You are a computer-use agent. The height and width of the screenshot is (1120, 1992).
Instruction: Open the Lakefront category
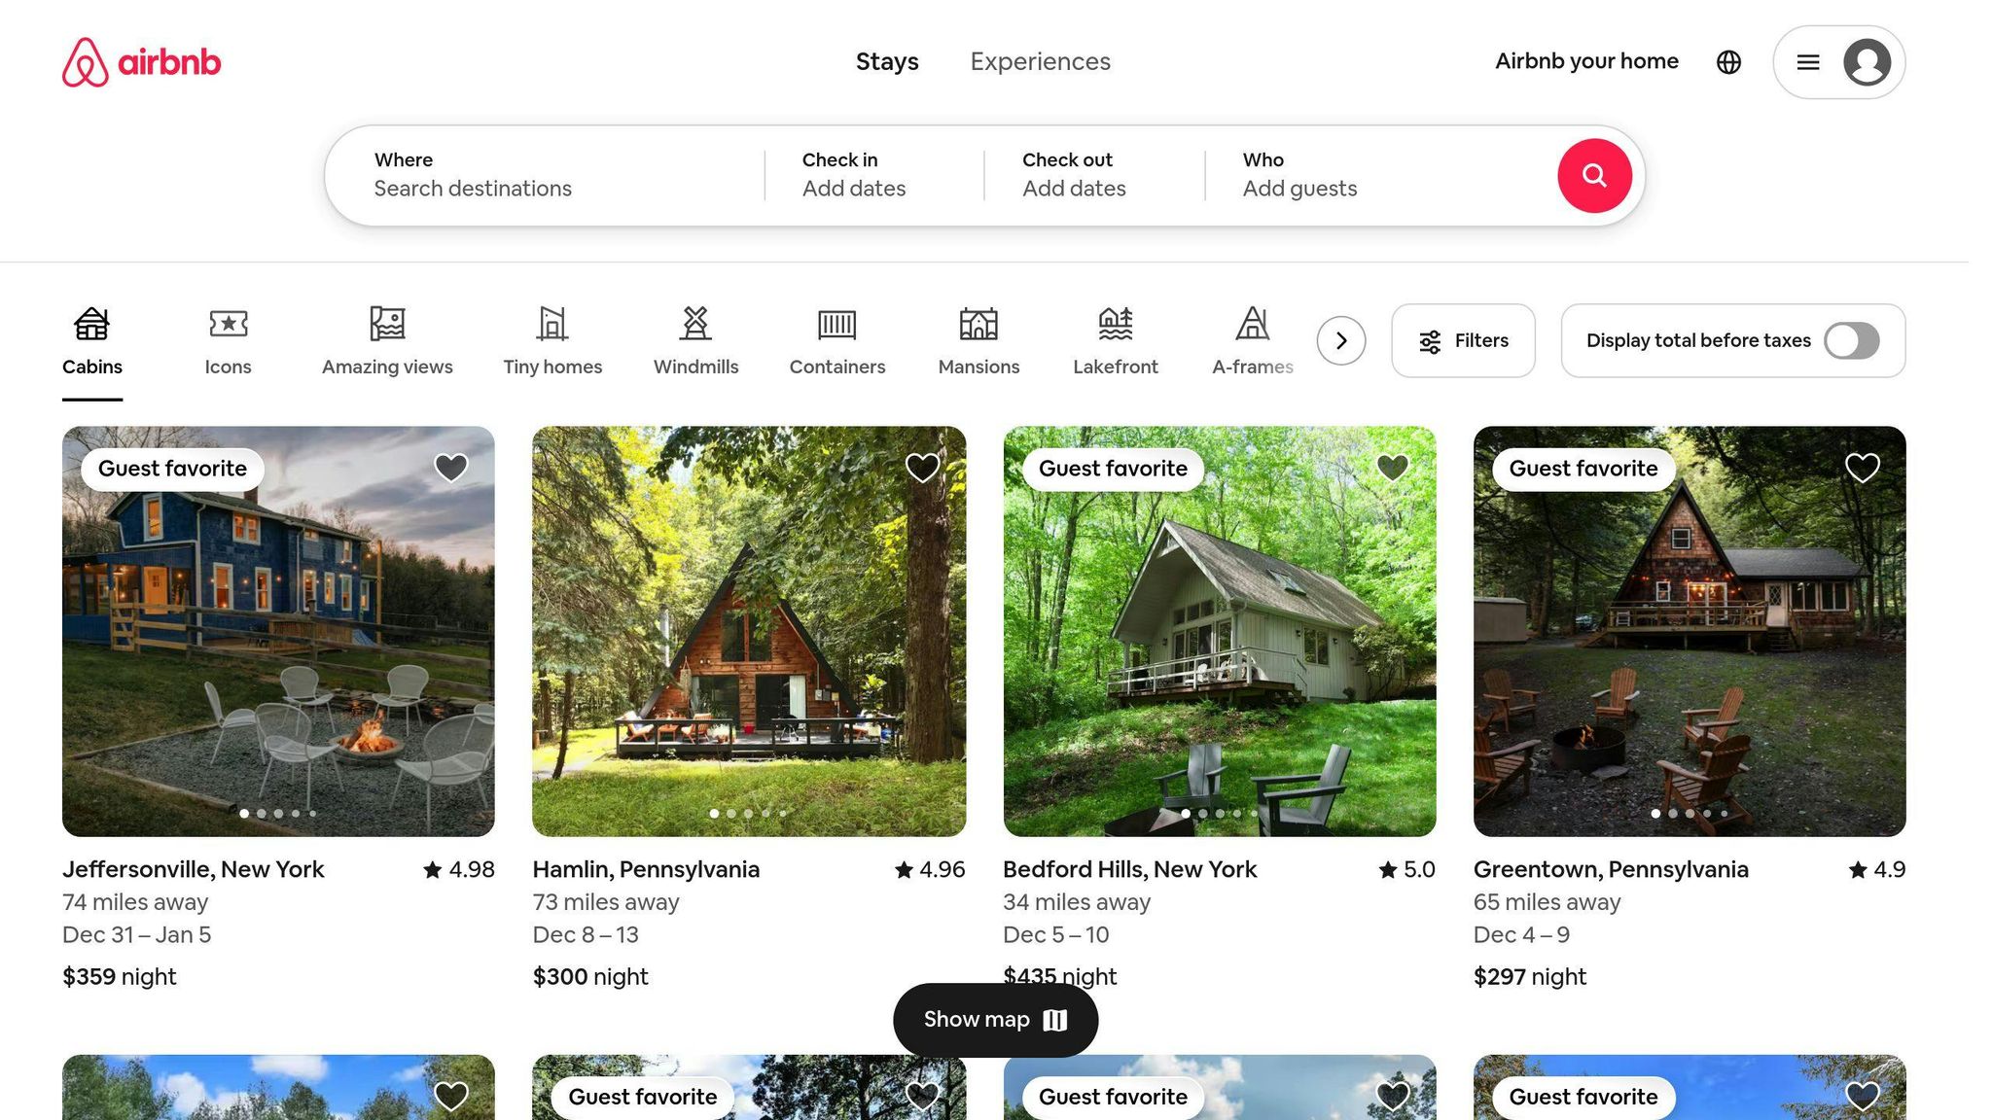[x=1115, y=340]
